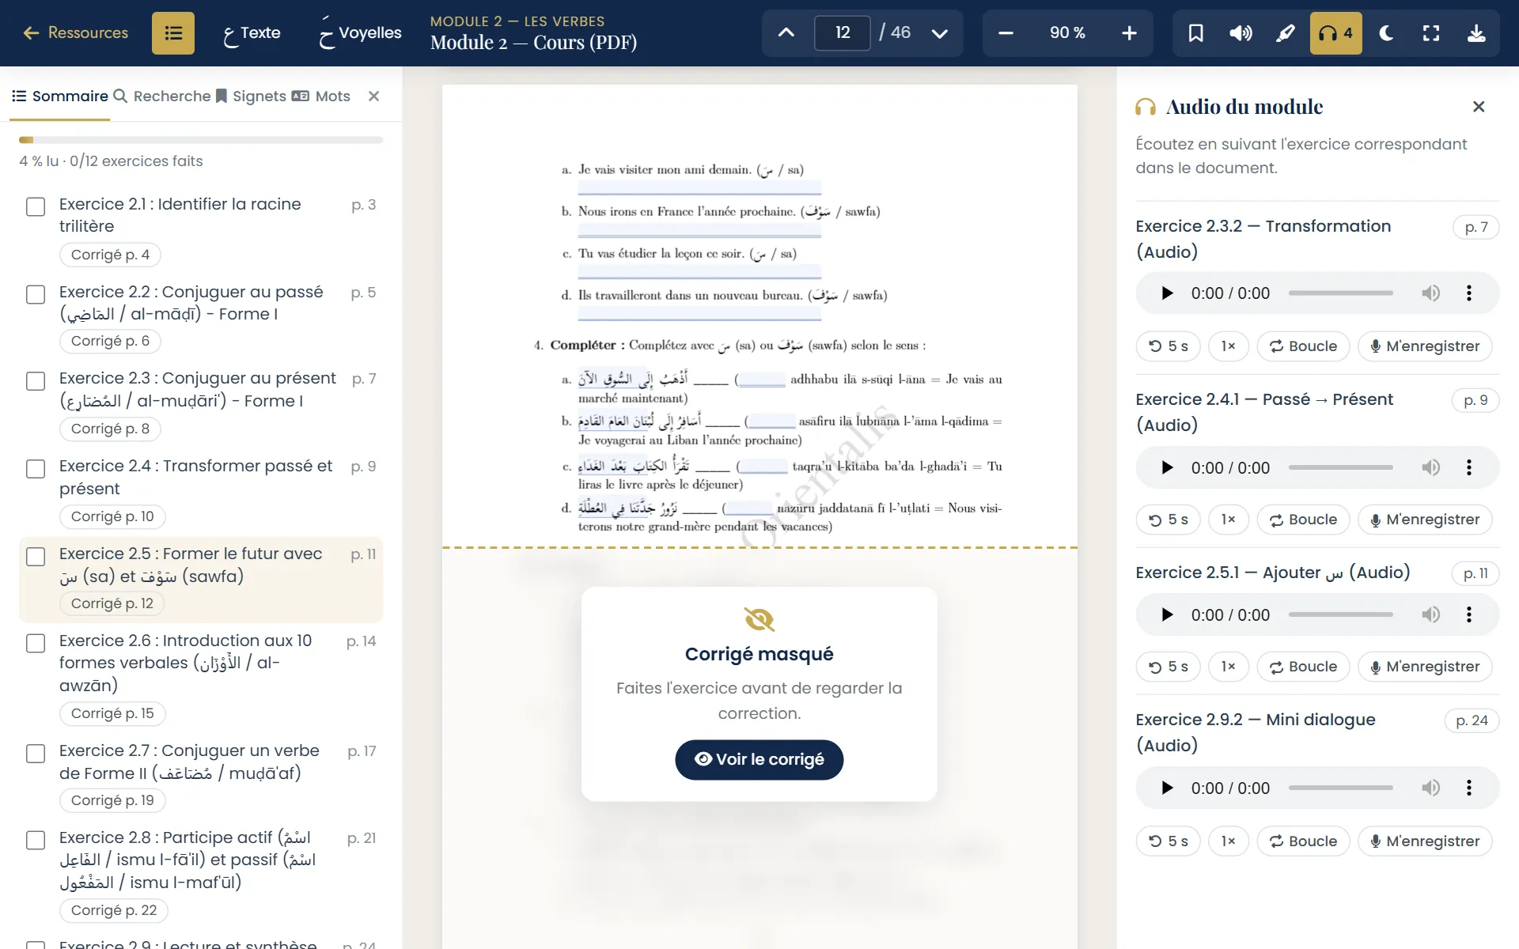The height and width of the screenshot is (949, 1519).
Task: Open more options for Exercice 2.5.1 audio
Action: [x=1469, y=615]
